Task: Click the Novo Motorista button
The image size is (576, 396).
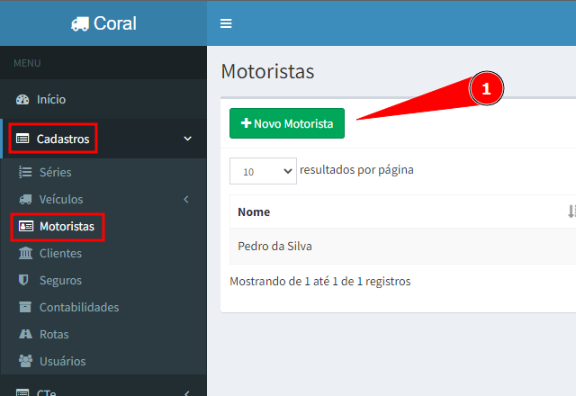Action: pos(287,123)
